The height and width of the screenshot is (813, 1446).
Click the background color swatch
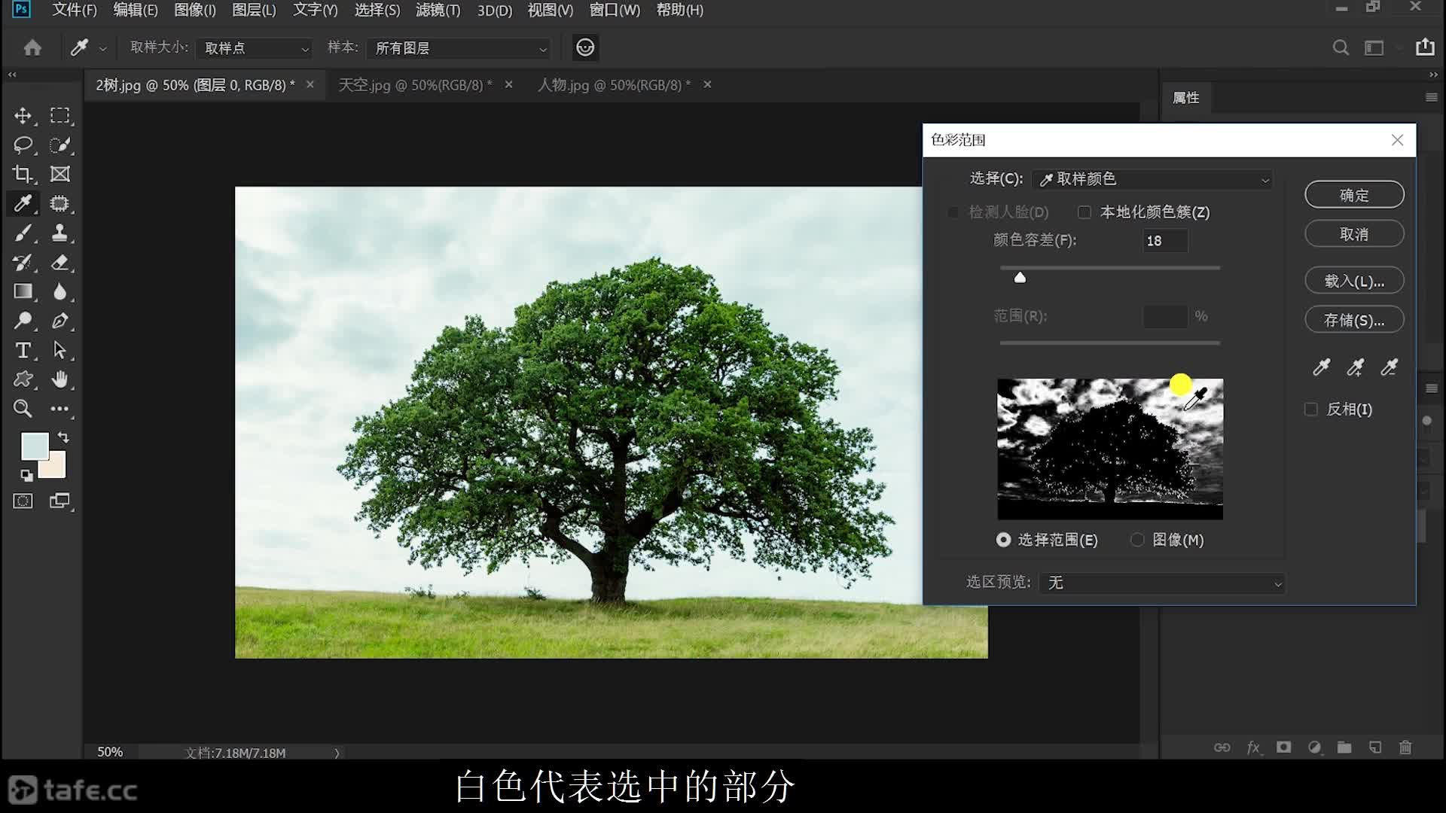point(56,467)
